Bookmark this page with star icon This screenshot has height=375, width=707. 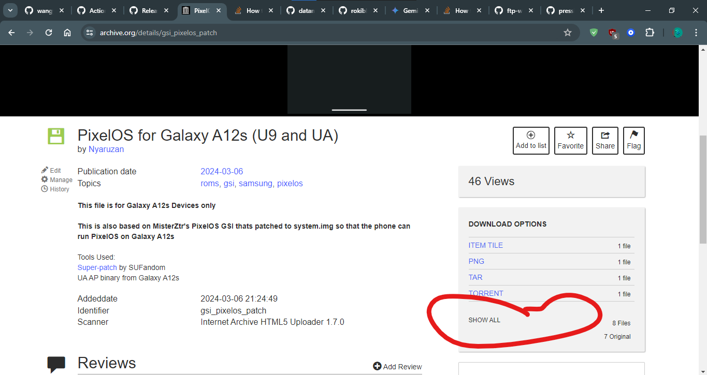[568, 33]
